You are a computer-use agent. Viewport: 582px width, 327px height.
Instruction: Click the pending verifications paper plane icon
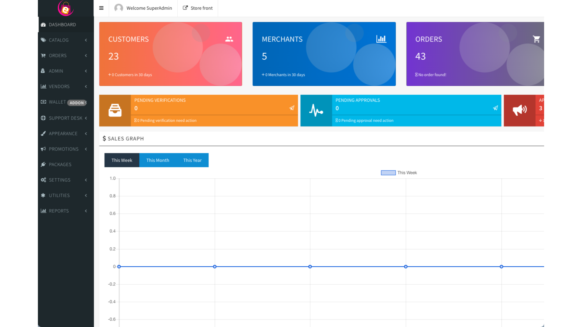pos(292,108)
